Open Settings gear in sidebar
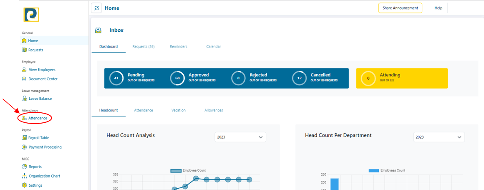This screenshot has width=484, height=190. pyautogui.click(x=24, y=185)
